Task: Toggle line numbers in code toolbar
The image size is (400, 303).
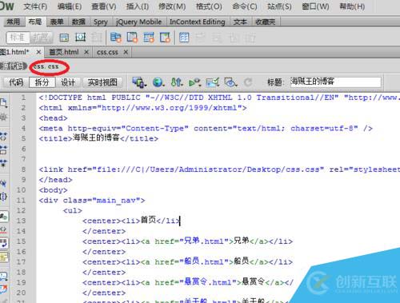Action: coord(4,217)
